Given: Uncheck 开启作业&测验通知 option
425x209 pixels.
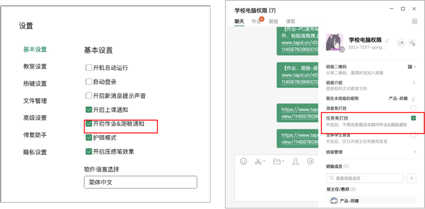Looking at the screenshot, I should tap(88, 124).
